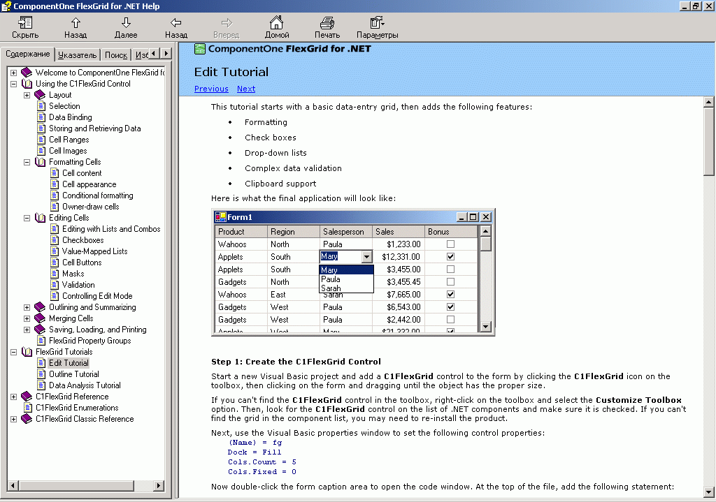Viewport: 716px width, 502px height.
Task: Click the open book icon of Using the C1FlexGrid Control
Action: tap(27, 84)
